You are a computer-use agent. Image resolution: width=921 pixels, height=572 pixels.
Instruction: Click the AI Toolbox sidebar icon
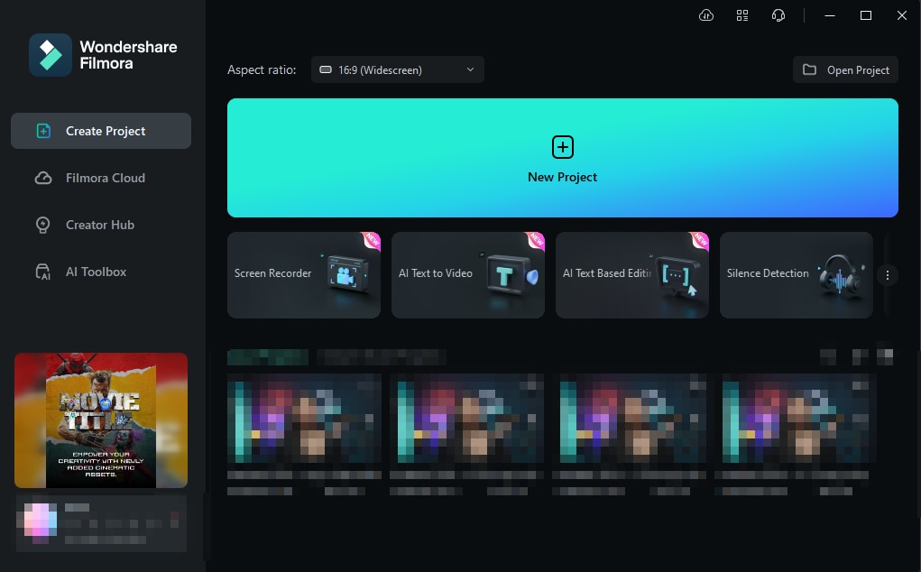(x=43, y=272)
